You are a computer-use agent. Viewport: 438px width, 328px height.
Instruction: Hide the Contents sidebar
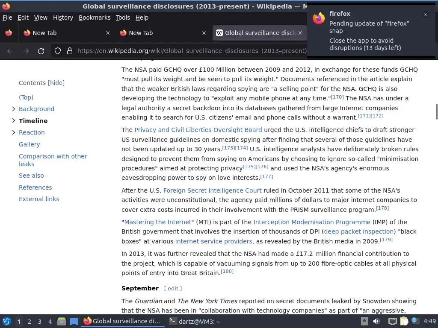(x=56, y=83)
